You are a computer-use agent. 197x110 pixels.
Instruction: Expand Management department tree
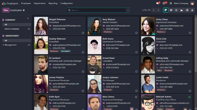tap(3, 45)
